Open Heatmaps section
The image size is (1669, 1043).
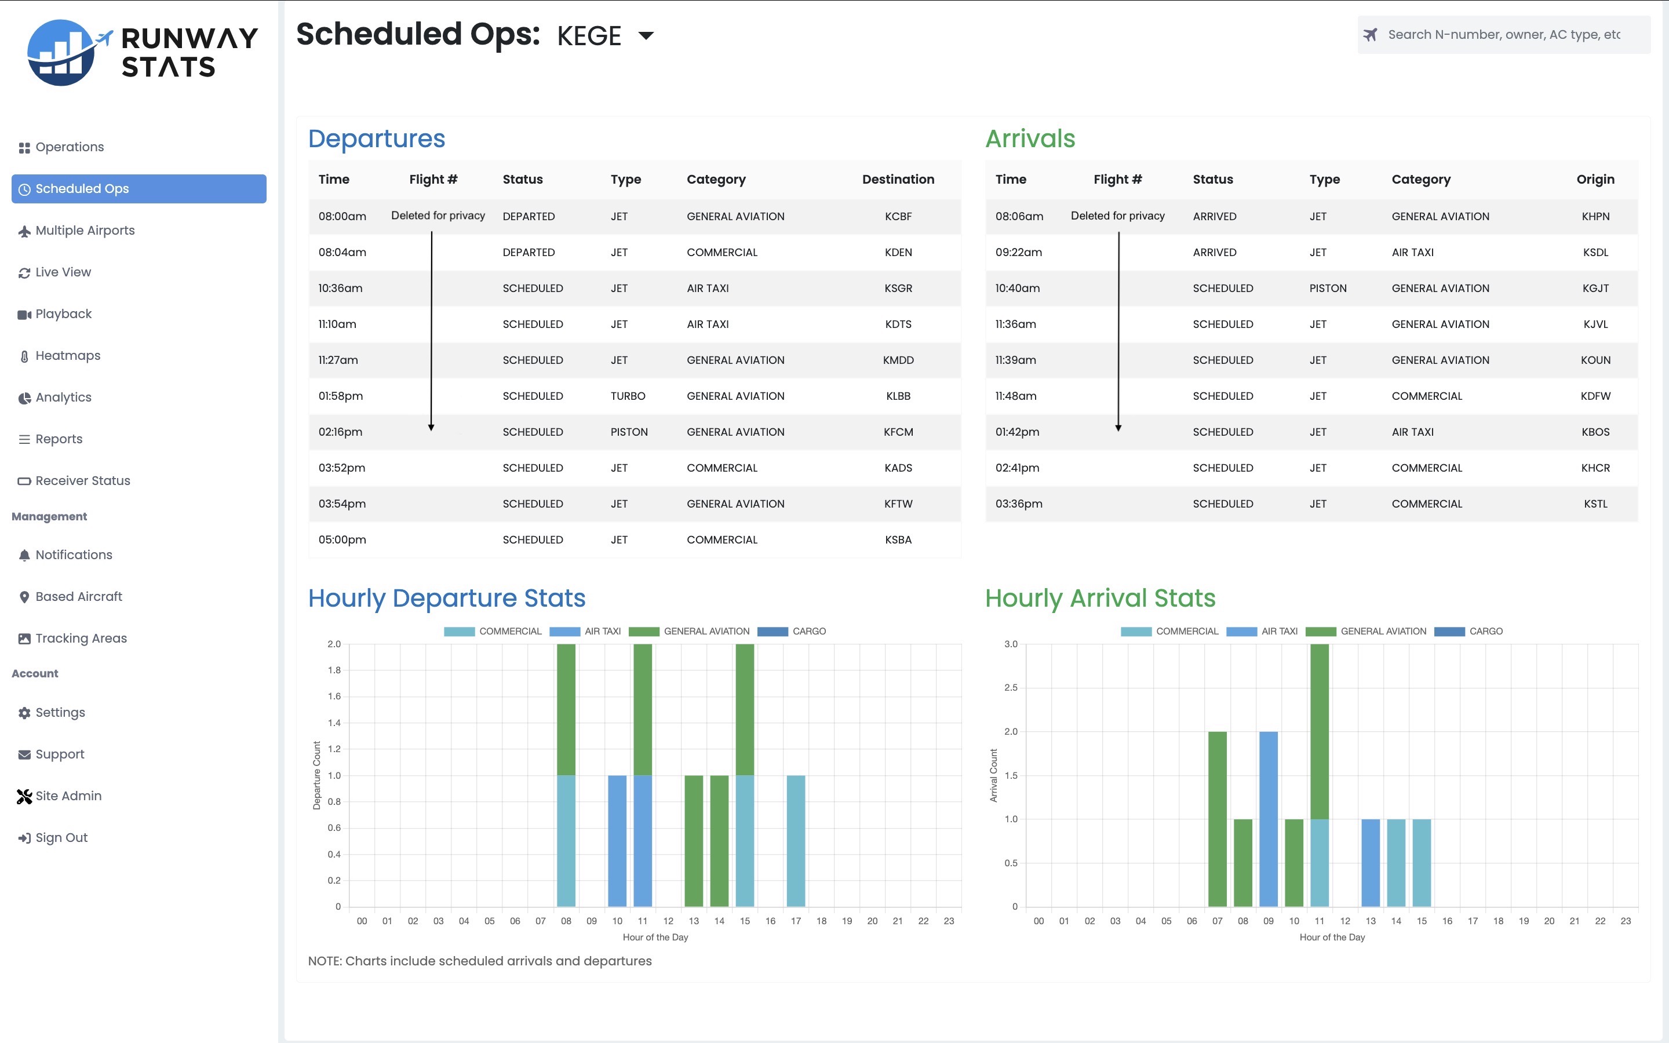point(139,355)
